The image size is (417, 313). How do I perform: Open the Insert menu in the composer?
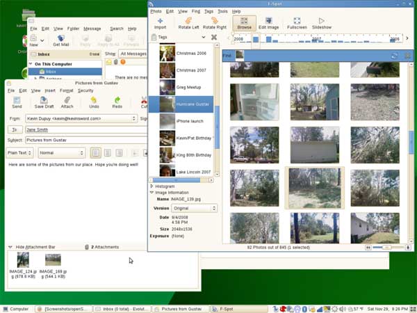click(x=50, y=90)
